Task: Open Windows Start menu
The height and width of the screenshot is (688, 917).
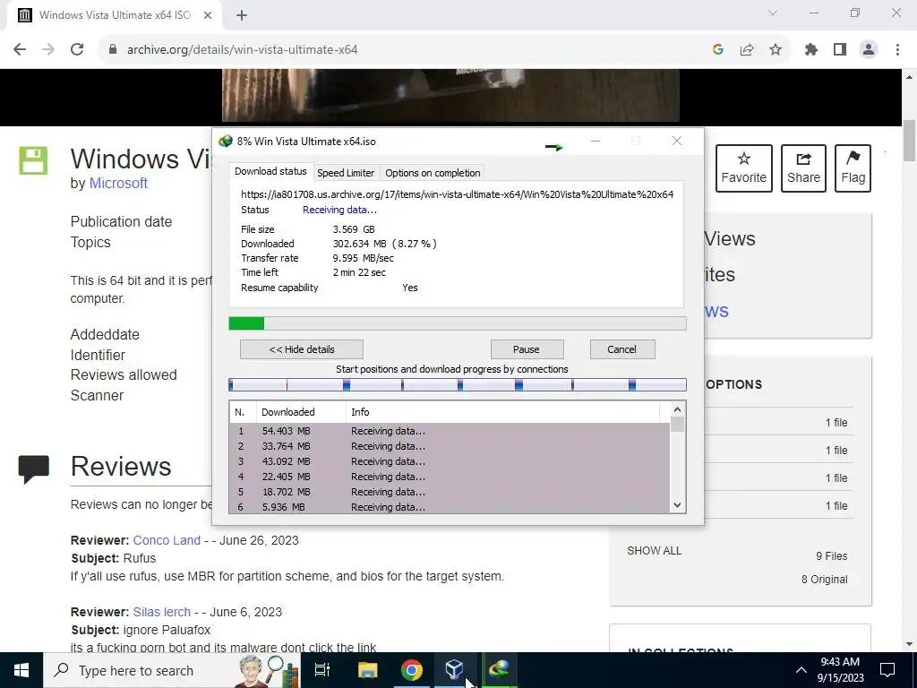Action: tap(21, 670)
